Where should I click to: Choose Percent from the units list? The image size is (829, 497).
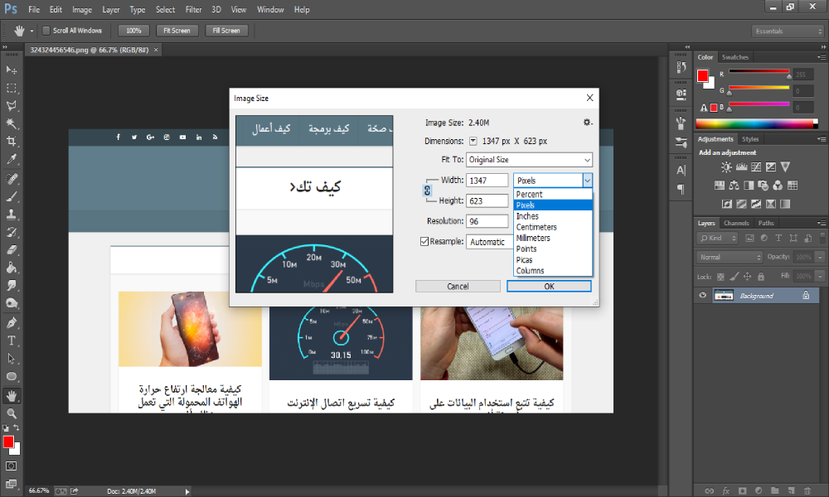[x=553, y=194]
